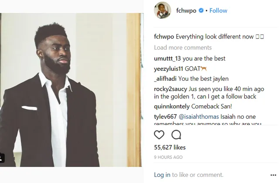Click the blue verified badge
This screenshot has width=279, height=183.
[201, 10]
